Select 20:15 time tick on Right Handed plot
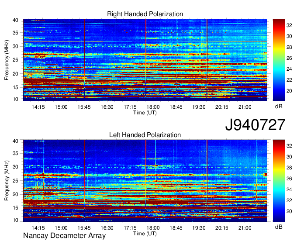Image resolution: width=297 pixels, height=241 pixels. (x=221, y=107)
